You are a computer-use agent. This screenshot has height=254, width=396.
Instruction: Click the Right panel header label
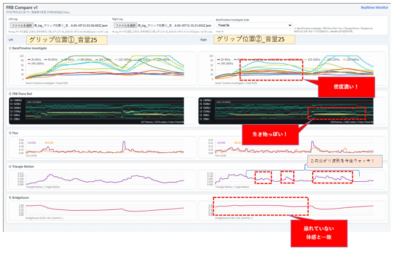(204, 40)
